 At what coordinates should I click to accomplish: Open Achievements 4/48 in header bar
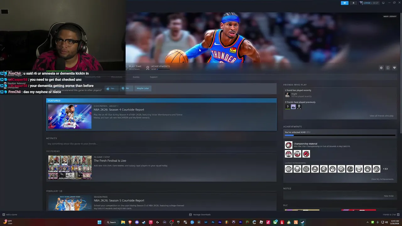158,67
